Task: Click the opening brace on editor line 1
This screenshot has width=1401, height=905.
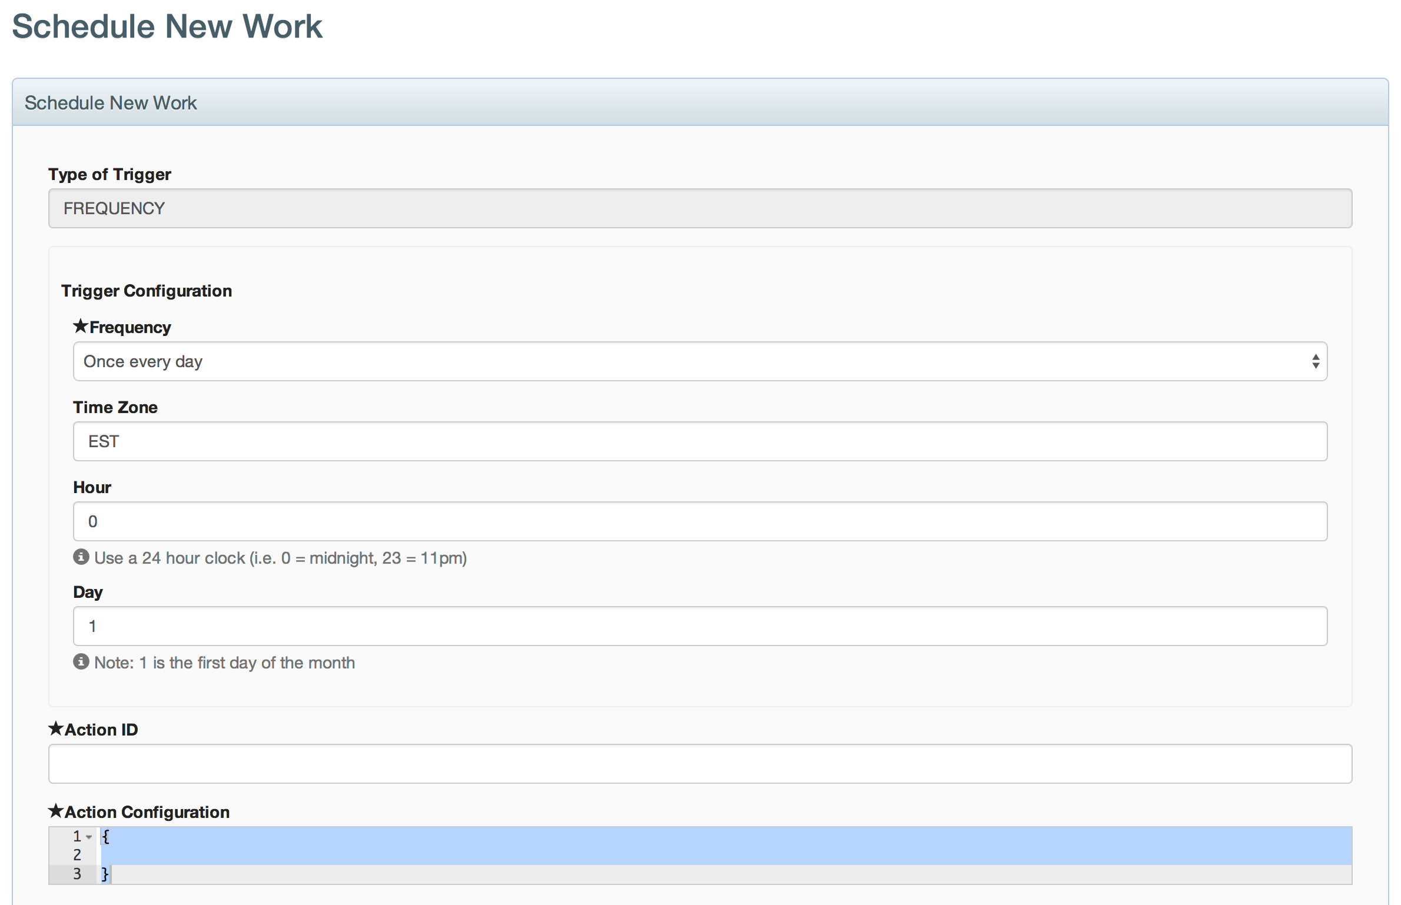Action: click(x=105, y=836)
